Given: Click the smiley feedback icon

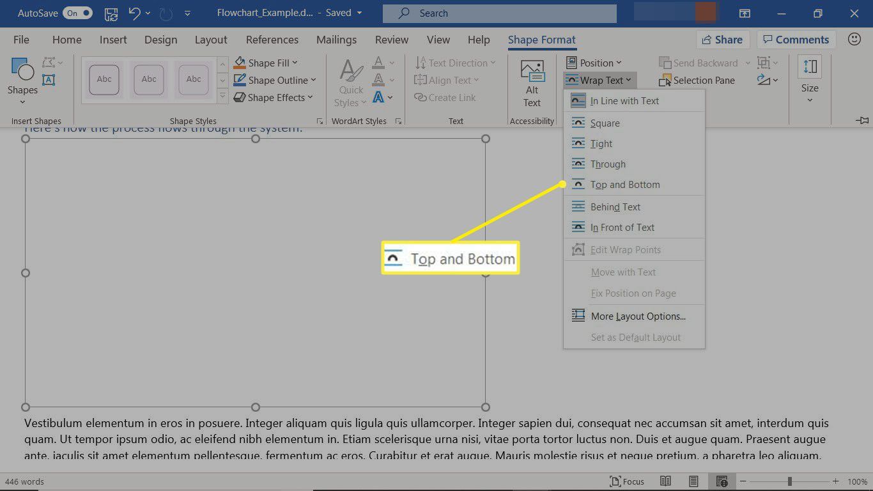Looking at the screenshot, I should pyautogui.click(x=854, y=40).
